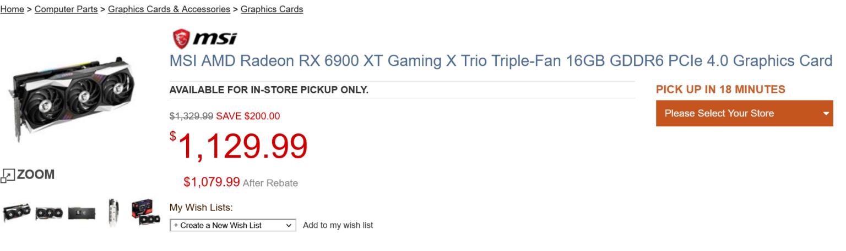This screenshot has height=251, width=846.
Task: Click the MSI dragon shield logo
Action: click(x=181, y=38)
